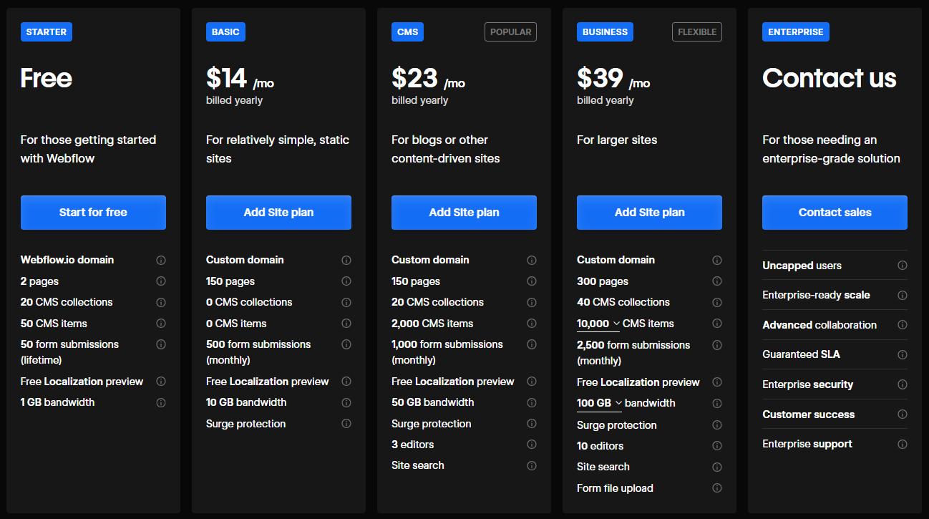Screen dimensions: 929x519
Task: Click 'For blogs or other content-driven sites' text
Action: [446, 149]
